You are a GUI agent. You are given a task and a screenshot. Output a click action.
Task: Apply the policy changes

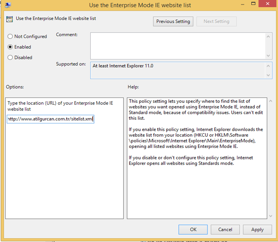pyautogui.click(x=257, y=229)
